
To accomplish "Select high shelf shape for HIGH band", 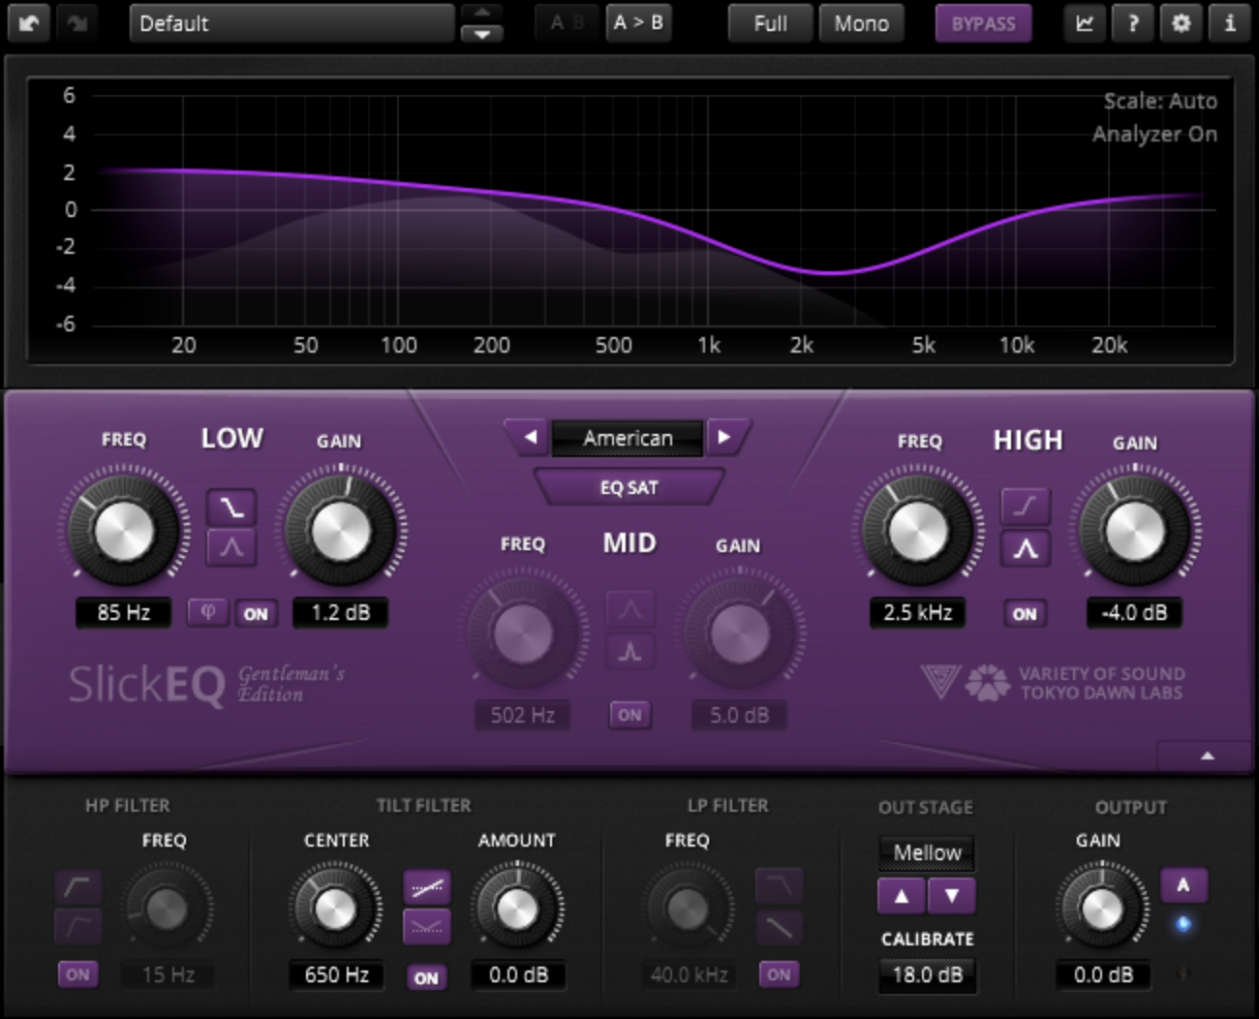I will coord(1026,507).
